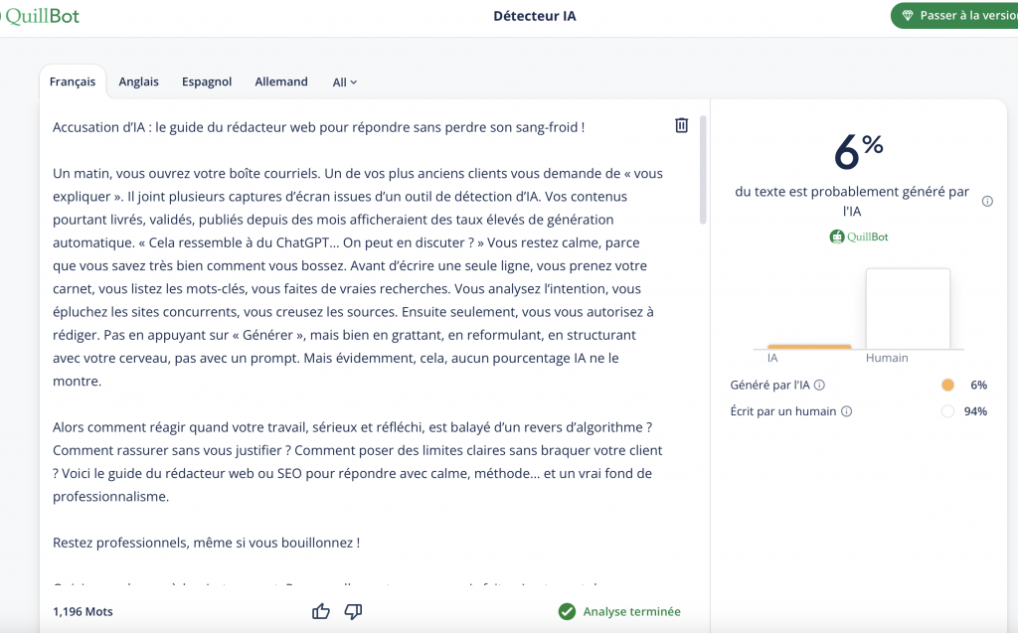Delete text with the trash icon
Screen dimensions: 1018x633
pyautogui.click(x=681, y=125)
